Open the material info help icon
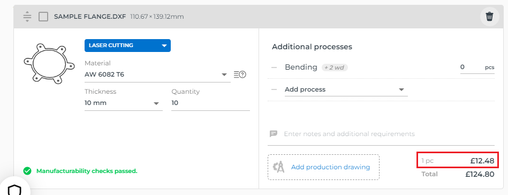Image resolution: width=508 pixels, height=195 pixels. pos(240,74)
